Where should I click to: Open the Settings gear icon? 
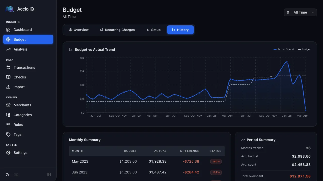tap(8, 153)
